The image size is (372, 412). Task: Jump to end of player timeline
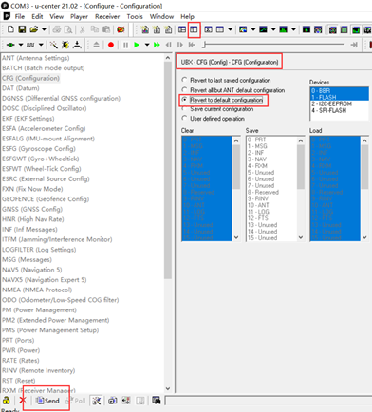354,45
